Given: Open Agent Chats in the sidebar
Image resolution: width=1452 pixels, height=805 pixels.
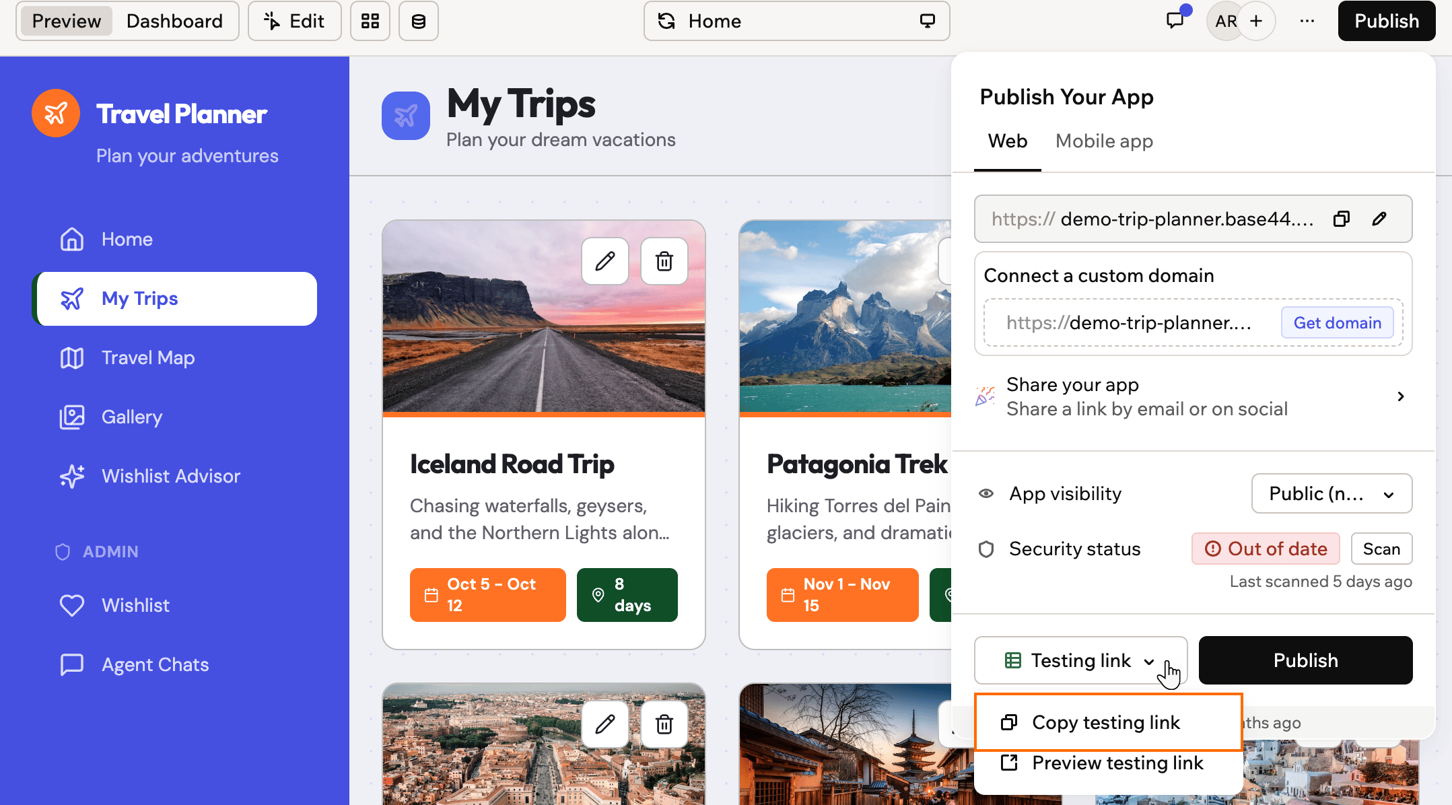Looking at the screenshot, I should 174,664.
